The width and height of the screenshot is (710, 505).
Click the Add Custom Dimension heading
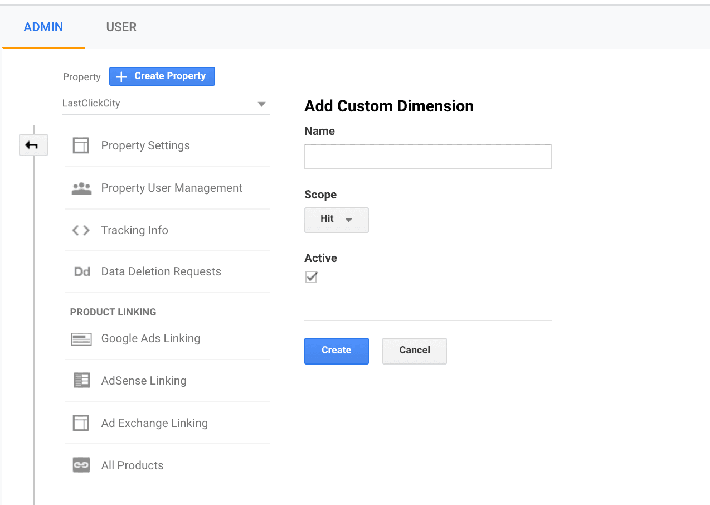[x=389, y=106]
